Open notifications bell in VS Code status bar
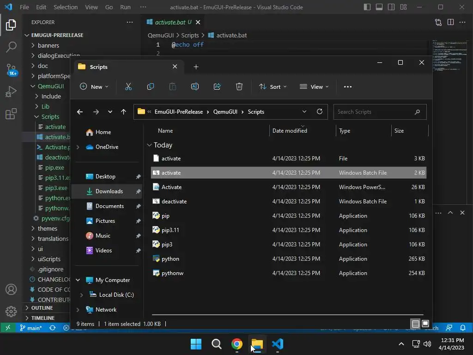This screenshot has height=355, width=473. 463,328
